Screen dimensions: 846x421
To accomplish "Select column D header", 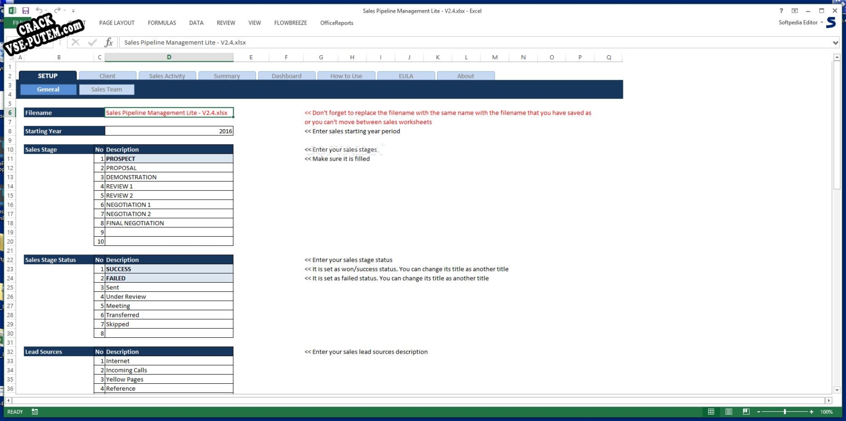I will [169, 57].
